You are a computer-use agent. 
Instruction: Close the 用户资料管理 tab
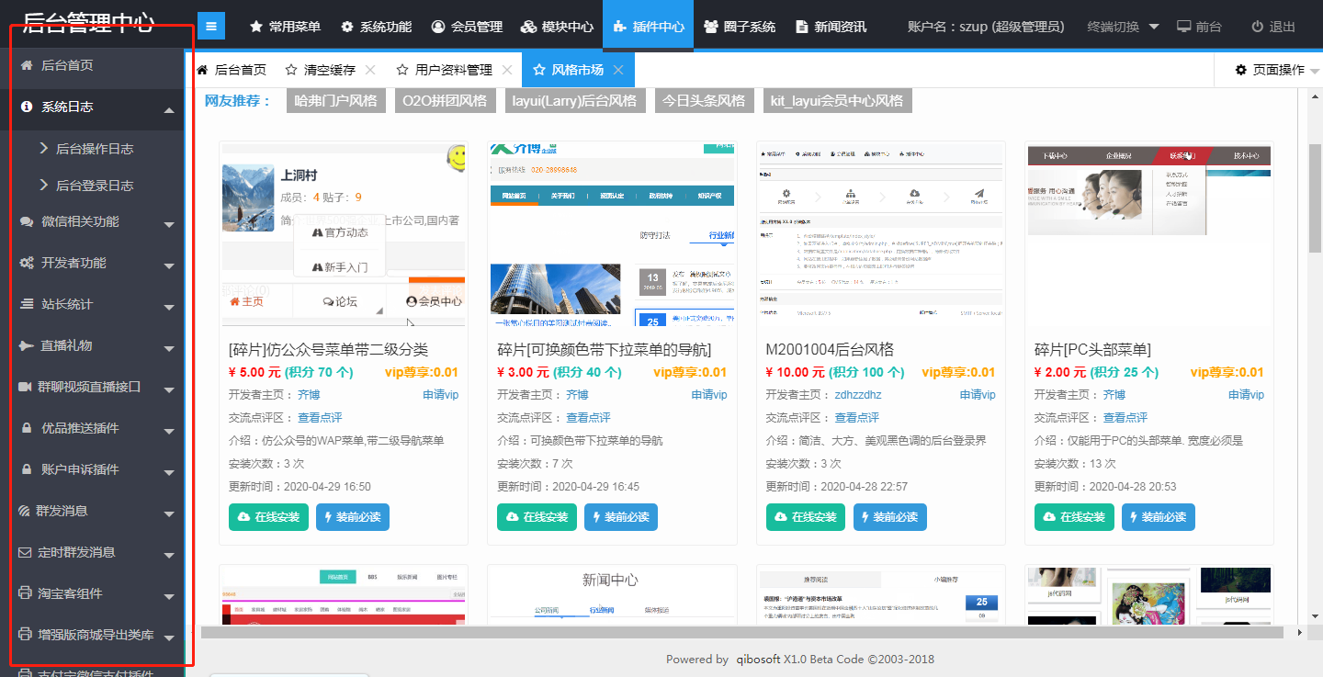click(x=507, y=70)
